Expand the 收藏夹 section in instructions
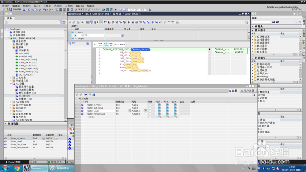Screen dimensions: 306x172 tap(252, 27)
